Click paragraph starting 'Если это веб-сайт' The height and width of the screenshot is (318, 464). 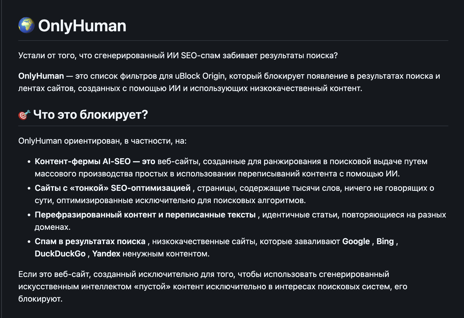point(213,286)
